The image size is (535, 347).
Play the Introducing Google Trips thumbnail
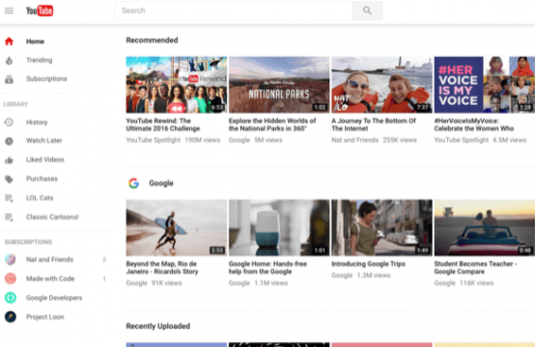pyautogui.click(x=381, y=227)
